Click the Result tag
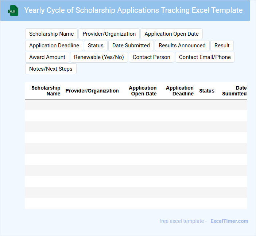 (x=222, y=46)
